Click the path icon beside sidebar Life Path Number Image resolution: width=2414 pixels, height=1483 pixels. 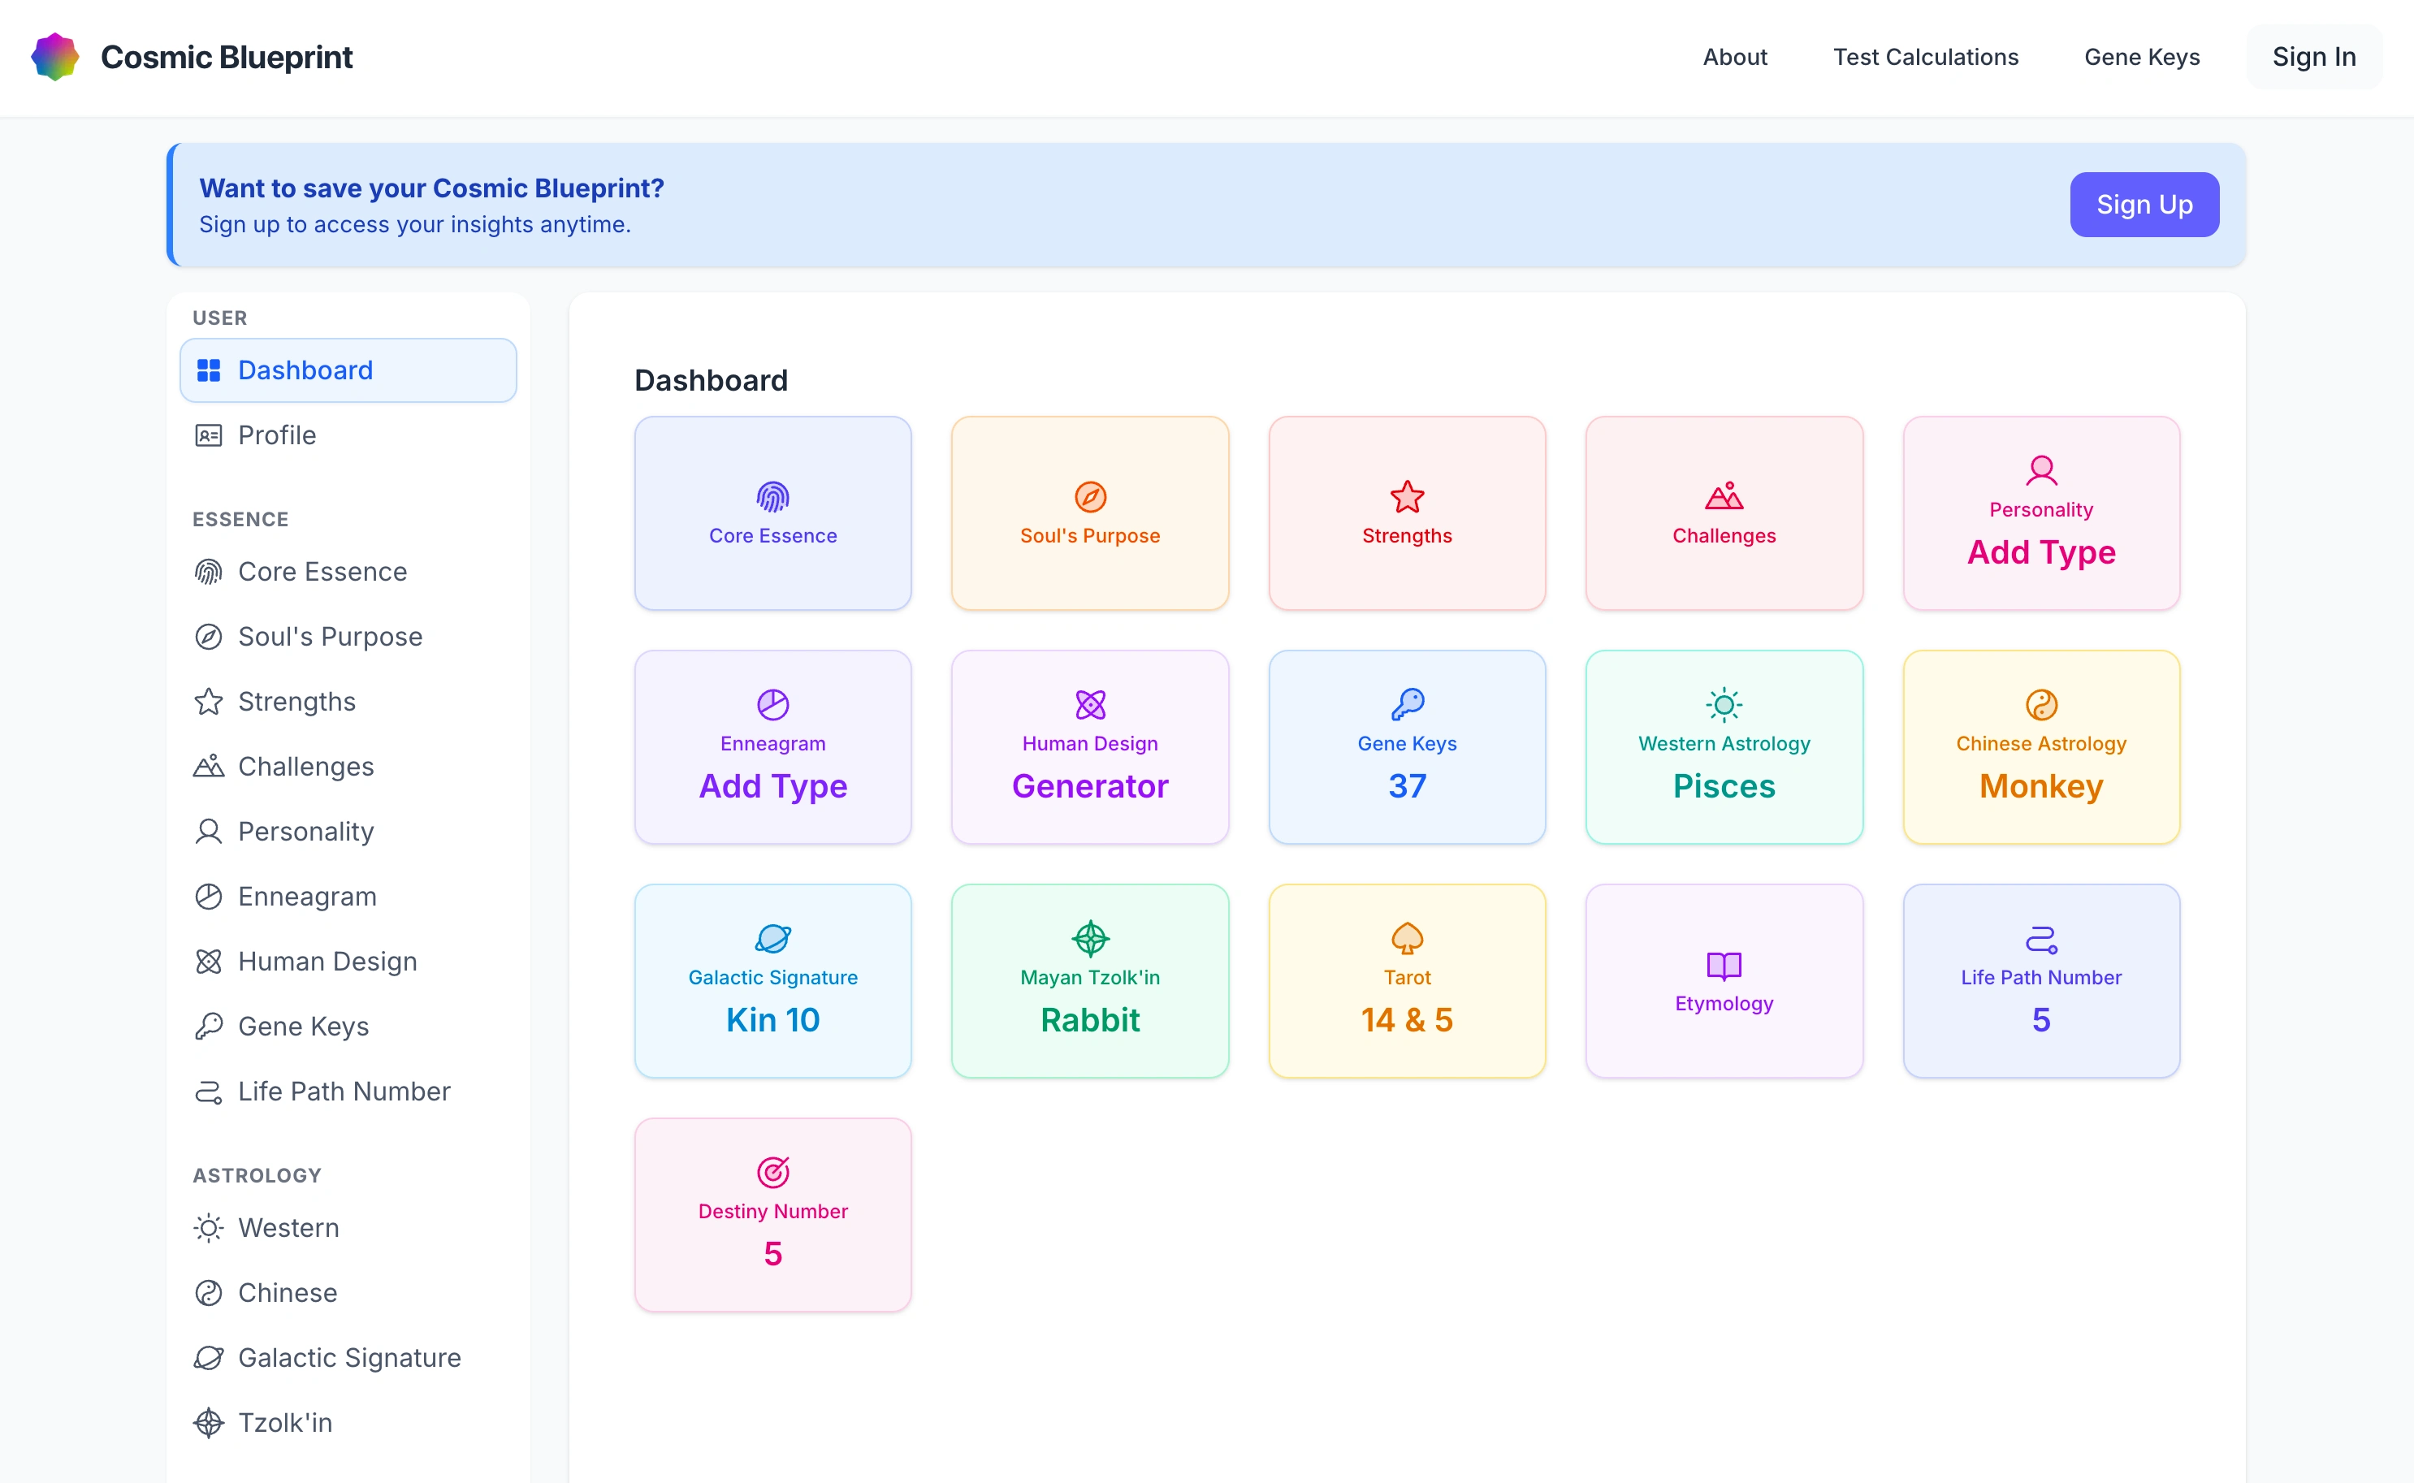pos(208,1092)
